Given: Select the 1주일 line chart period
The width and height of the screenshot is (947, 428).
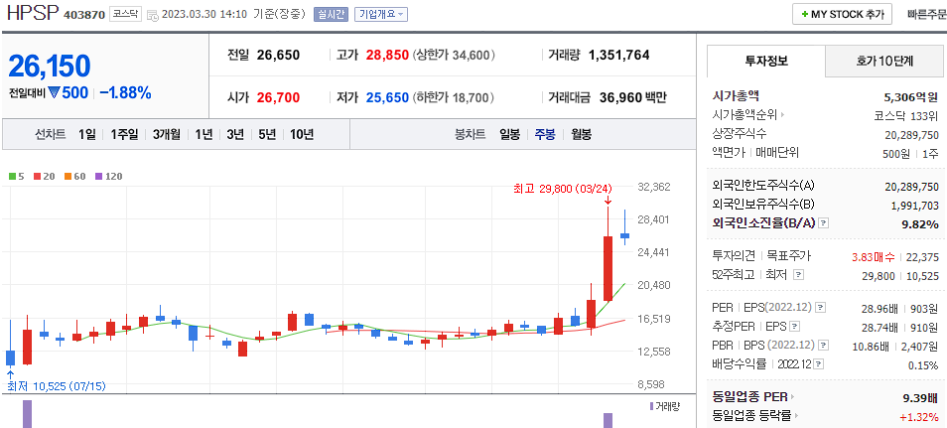Looking at the screenshot, I should 124,134.
